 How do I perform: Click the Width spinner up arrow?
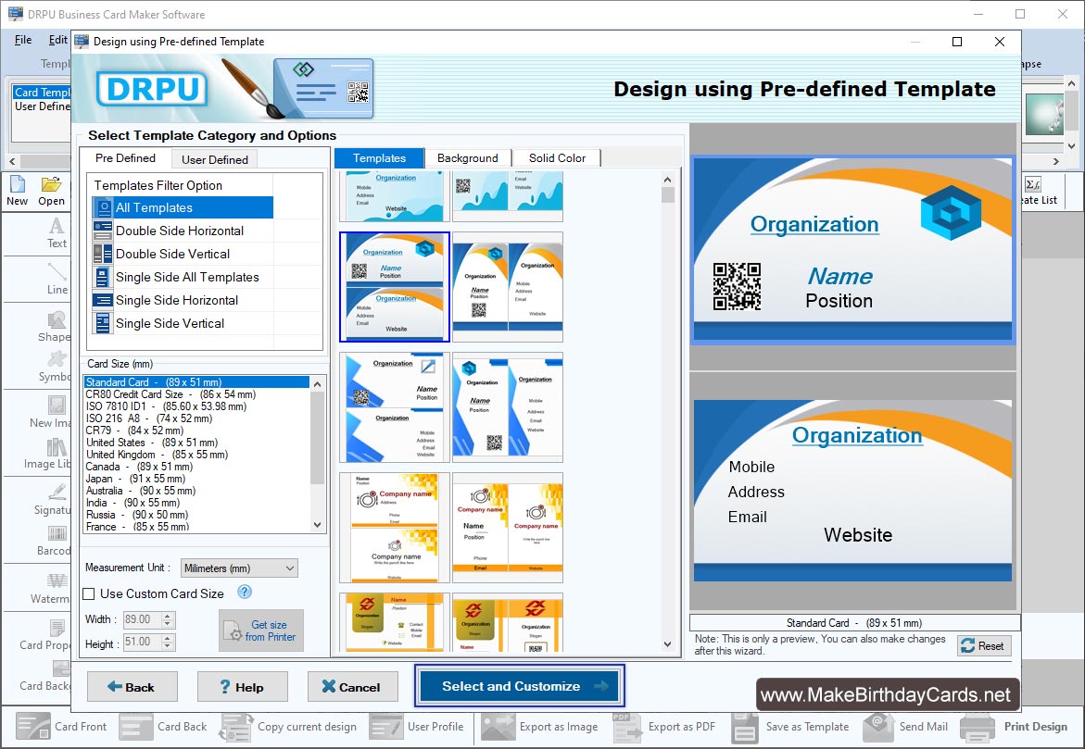tap(168, 616)
